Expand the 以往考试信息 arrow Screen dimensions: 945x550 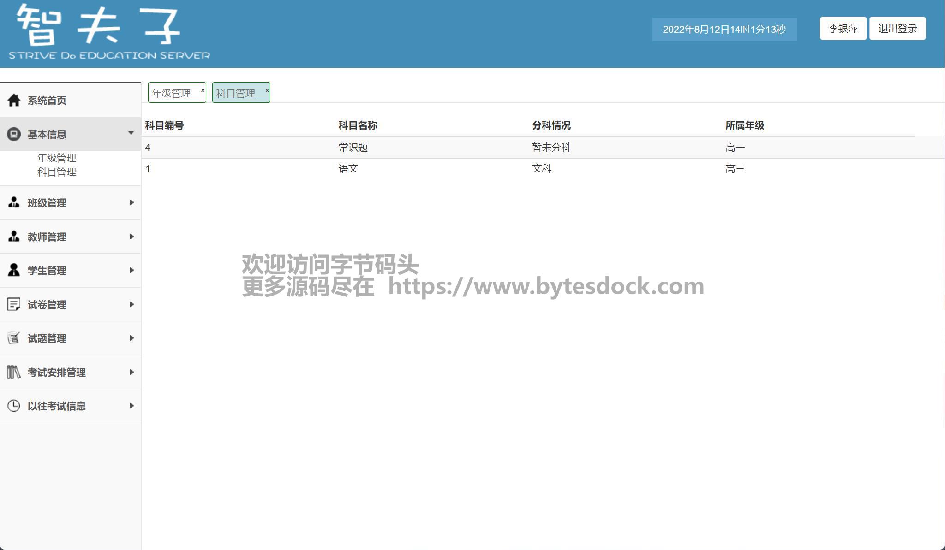click(132, 406)
